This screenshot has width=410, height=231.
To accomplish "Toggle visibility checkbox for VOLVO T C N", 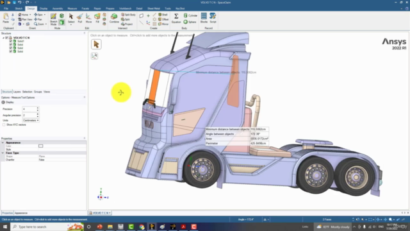I will pyautogui.click(x=7, y=38).
